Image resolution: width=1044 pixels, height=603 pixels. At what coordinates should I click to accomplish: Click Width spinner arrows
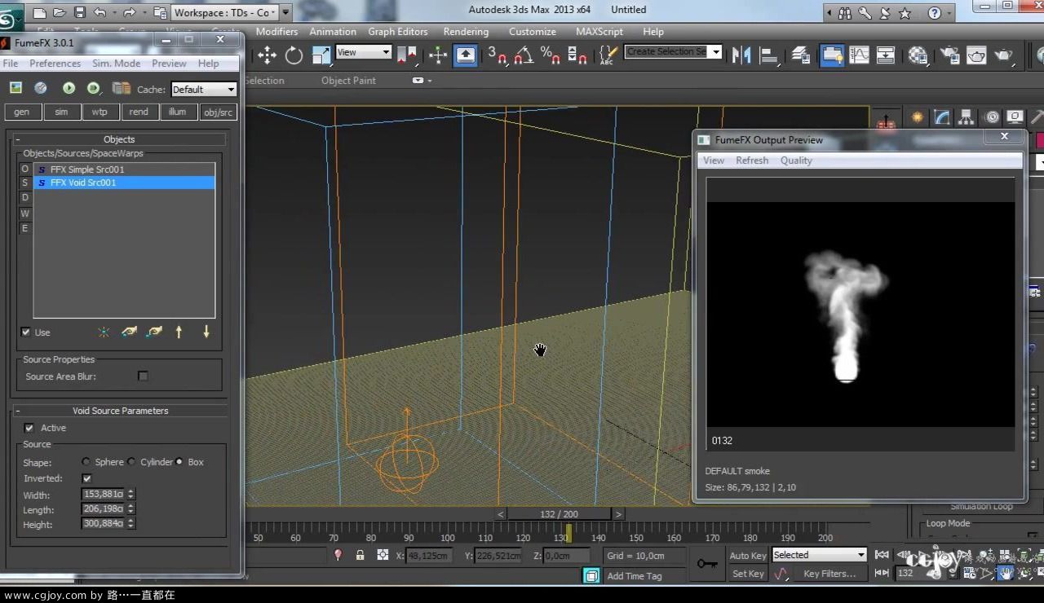pos(130,494)
